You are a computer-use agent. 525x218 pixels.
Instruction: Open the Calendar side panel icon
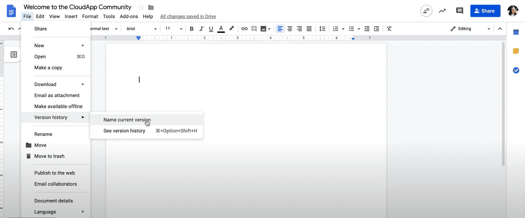516,32
